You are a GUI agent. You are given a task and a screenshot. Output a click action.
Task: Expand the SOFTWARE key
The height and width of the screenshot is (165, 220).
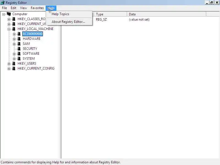(x=14, y=54)
